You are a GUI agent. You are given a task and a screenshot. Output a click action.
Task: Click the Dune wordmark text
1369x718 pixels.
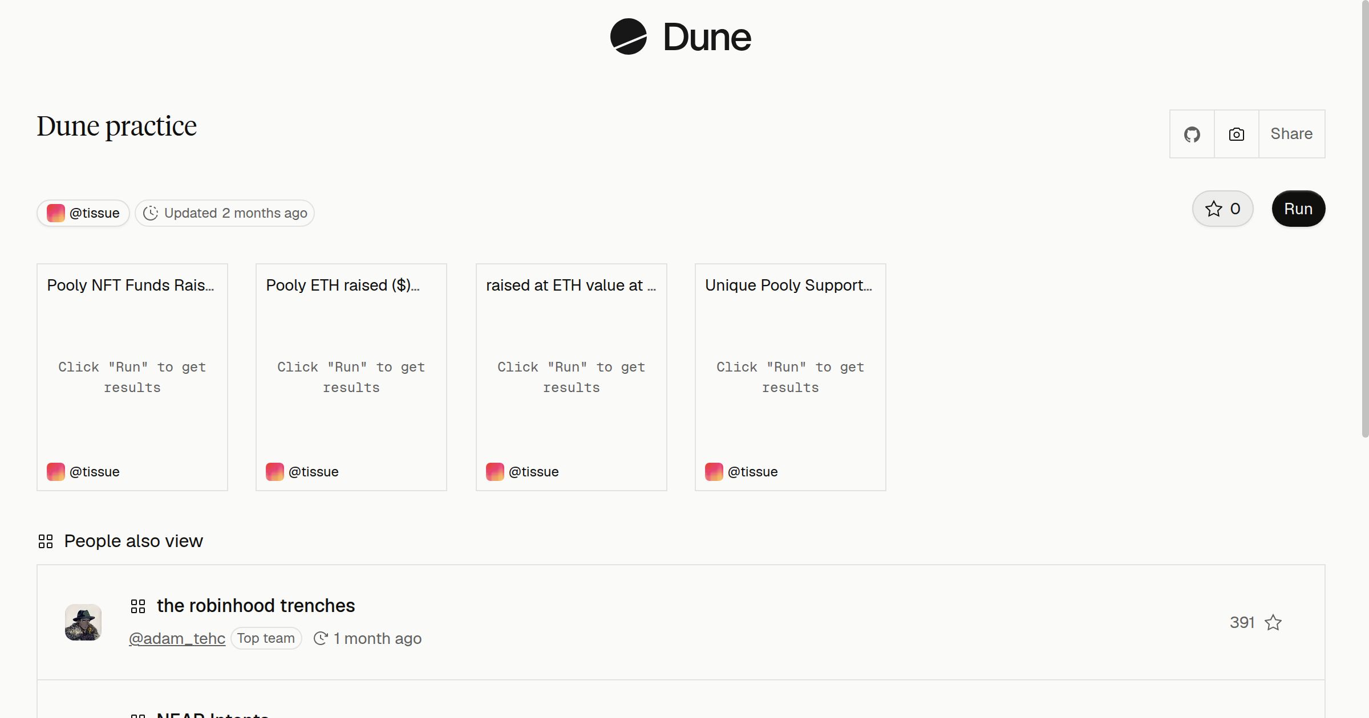707,37
